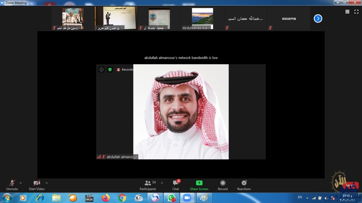Open Google Chrome from the taskbar
The height and width of the screenshot is (203, 362).
pyautogui.click(x=122, y=198)
